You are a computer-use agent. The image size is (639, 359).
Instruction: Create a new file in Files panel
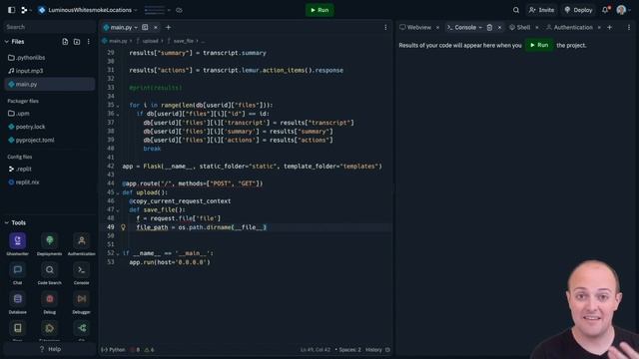point(65,42)
